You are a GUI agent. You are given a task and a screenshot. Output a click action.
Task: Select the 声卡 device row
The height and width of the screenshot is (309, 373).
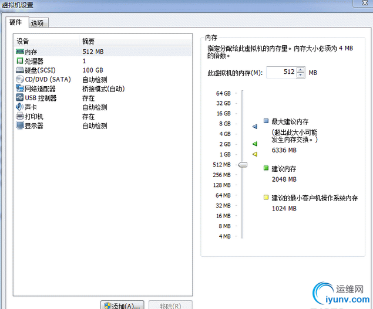tap(103, 107)
